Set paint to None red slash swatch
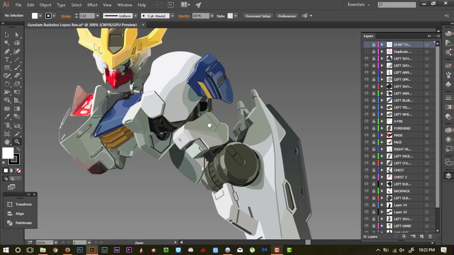The width and height of the screenshot is (454, 255). coord(18,171)
